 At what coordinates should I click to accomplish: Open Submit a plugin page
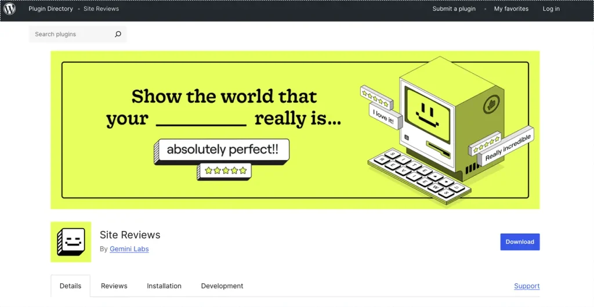(x=454, y=9)
